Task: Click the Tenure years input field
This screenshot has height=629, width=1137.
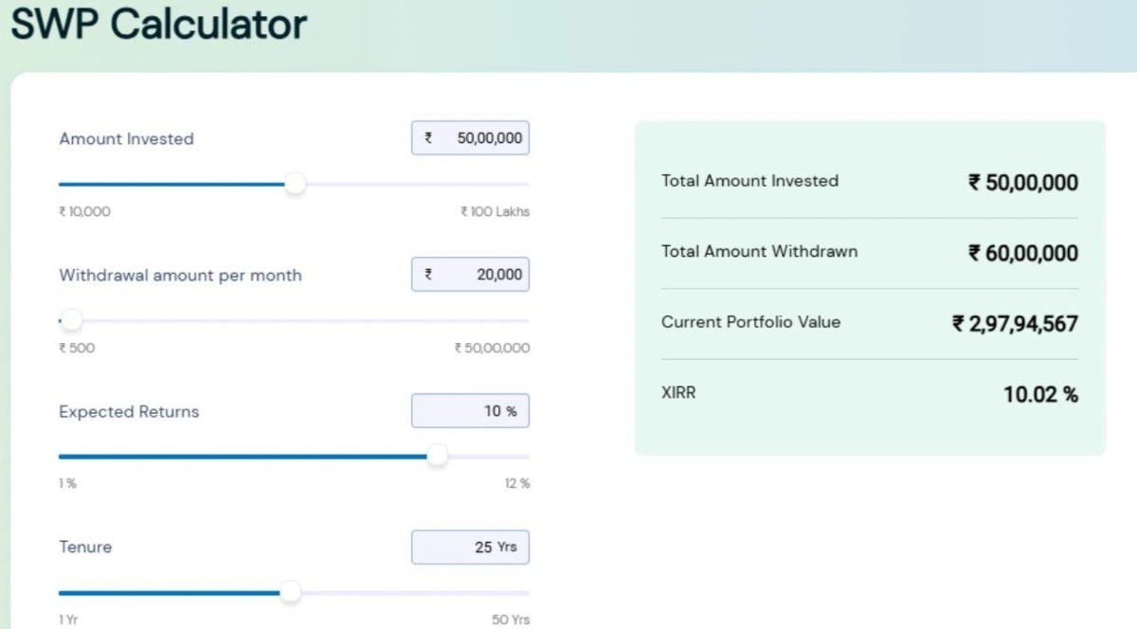Action: [x=470, y=547]
